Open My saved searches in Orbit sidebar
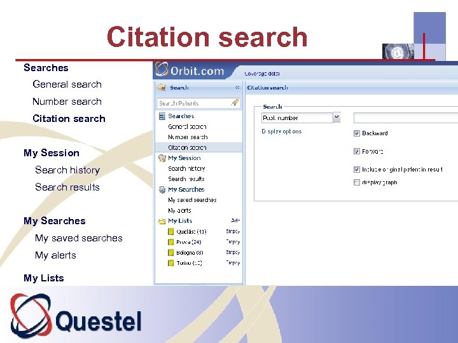 (192, 200)
